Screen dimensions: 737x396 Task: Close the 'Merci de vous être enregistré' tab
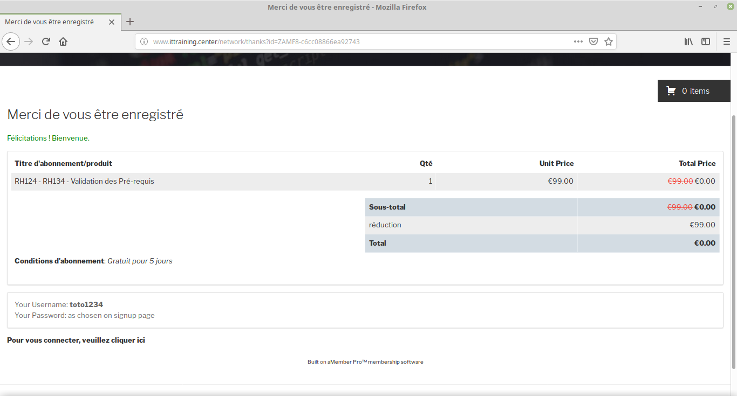(112, 22)
